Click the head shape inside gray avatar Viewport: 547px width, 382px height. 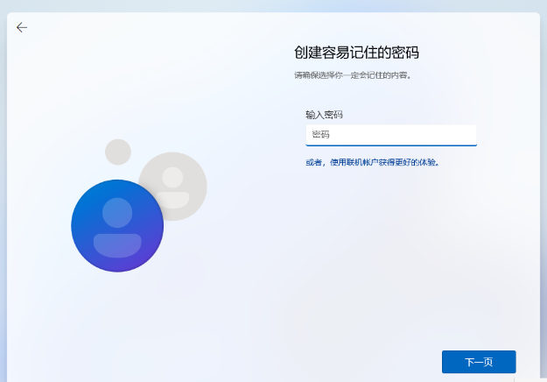tap(173, 176)
